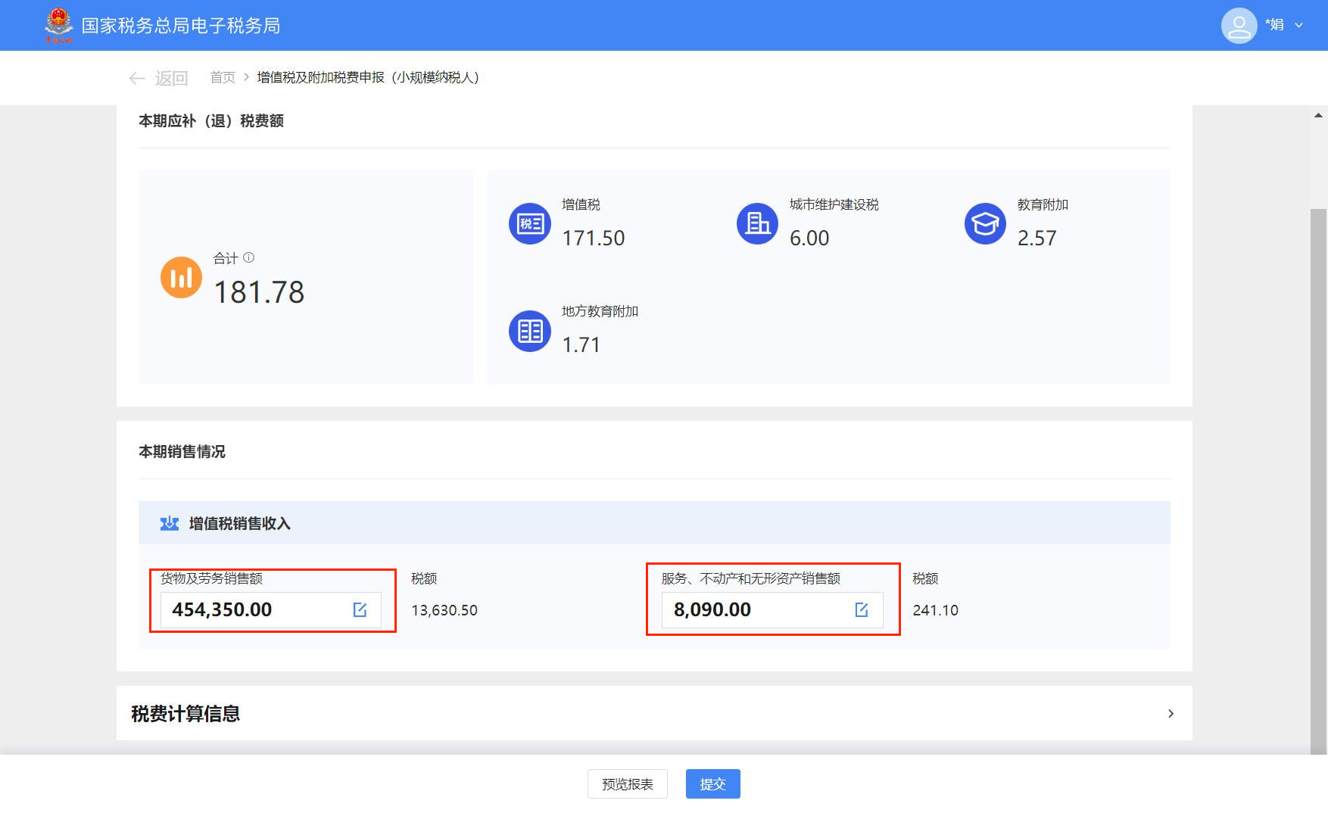Image resolution: width=1328 pixels, height=813 pixels.
Task: Click the 服务、不动产和无形资产销售额 input field
Action: (757, 610)
